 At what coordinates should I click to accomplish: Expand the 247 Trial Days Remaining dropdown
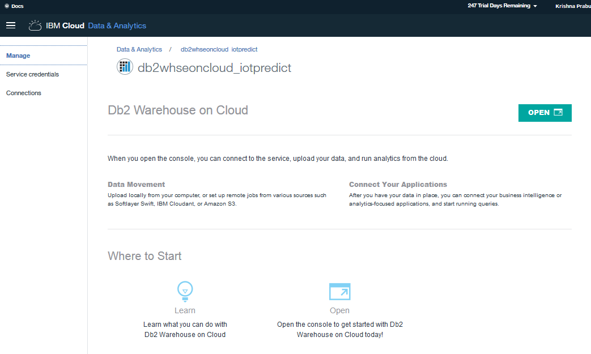pos(503,6)
